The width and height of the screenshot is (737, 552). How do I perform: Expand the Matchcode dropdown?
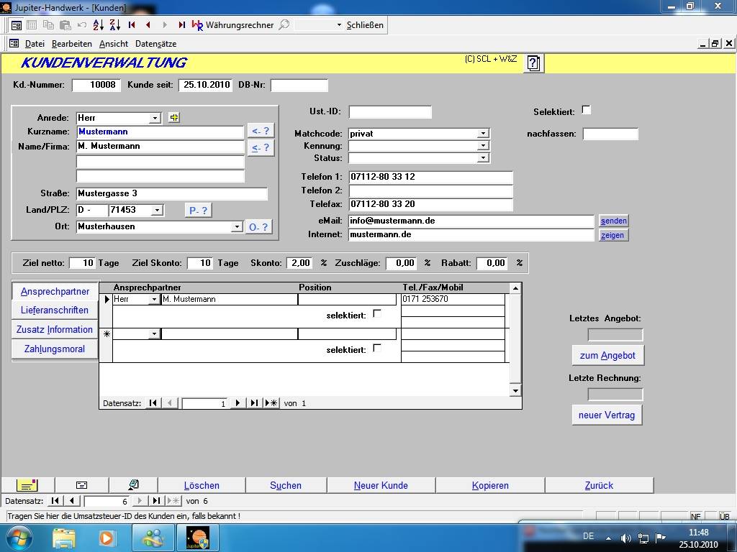point(484,133)
